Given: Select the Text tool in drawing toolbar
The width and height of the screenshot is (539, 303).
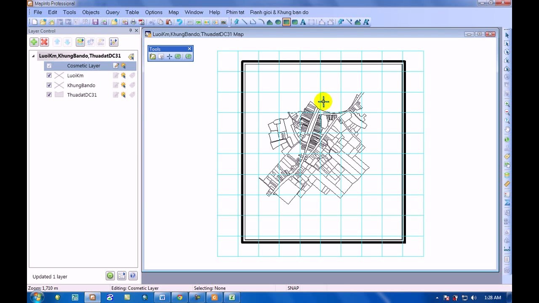Looking at the screenshot, I should (303, 22).
